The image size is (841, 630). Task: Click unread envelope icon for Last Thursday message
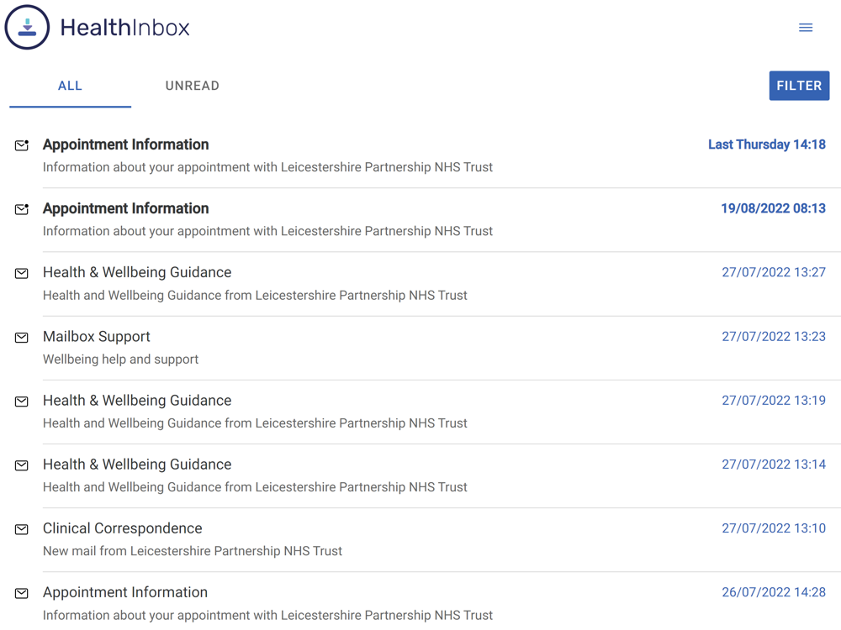tap(22, 145)
